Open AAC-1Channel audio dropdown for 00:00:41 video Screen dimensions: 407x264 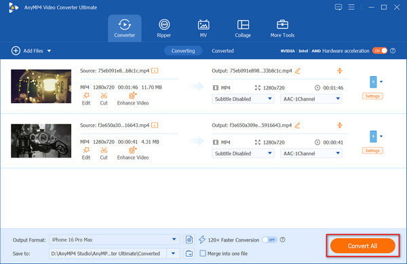(x=311, y=153)
